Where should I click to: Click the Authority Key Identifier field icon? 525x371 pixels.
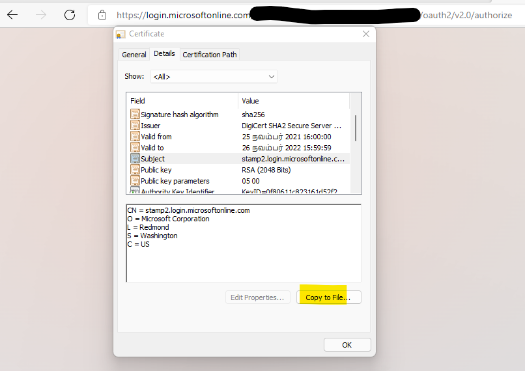tap(135, 190)
